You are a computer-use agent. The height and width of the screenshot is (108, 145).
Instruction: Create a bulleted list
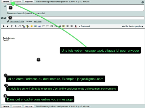(47, 26)
